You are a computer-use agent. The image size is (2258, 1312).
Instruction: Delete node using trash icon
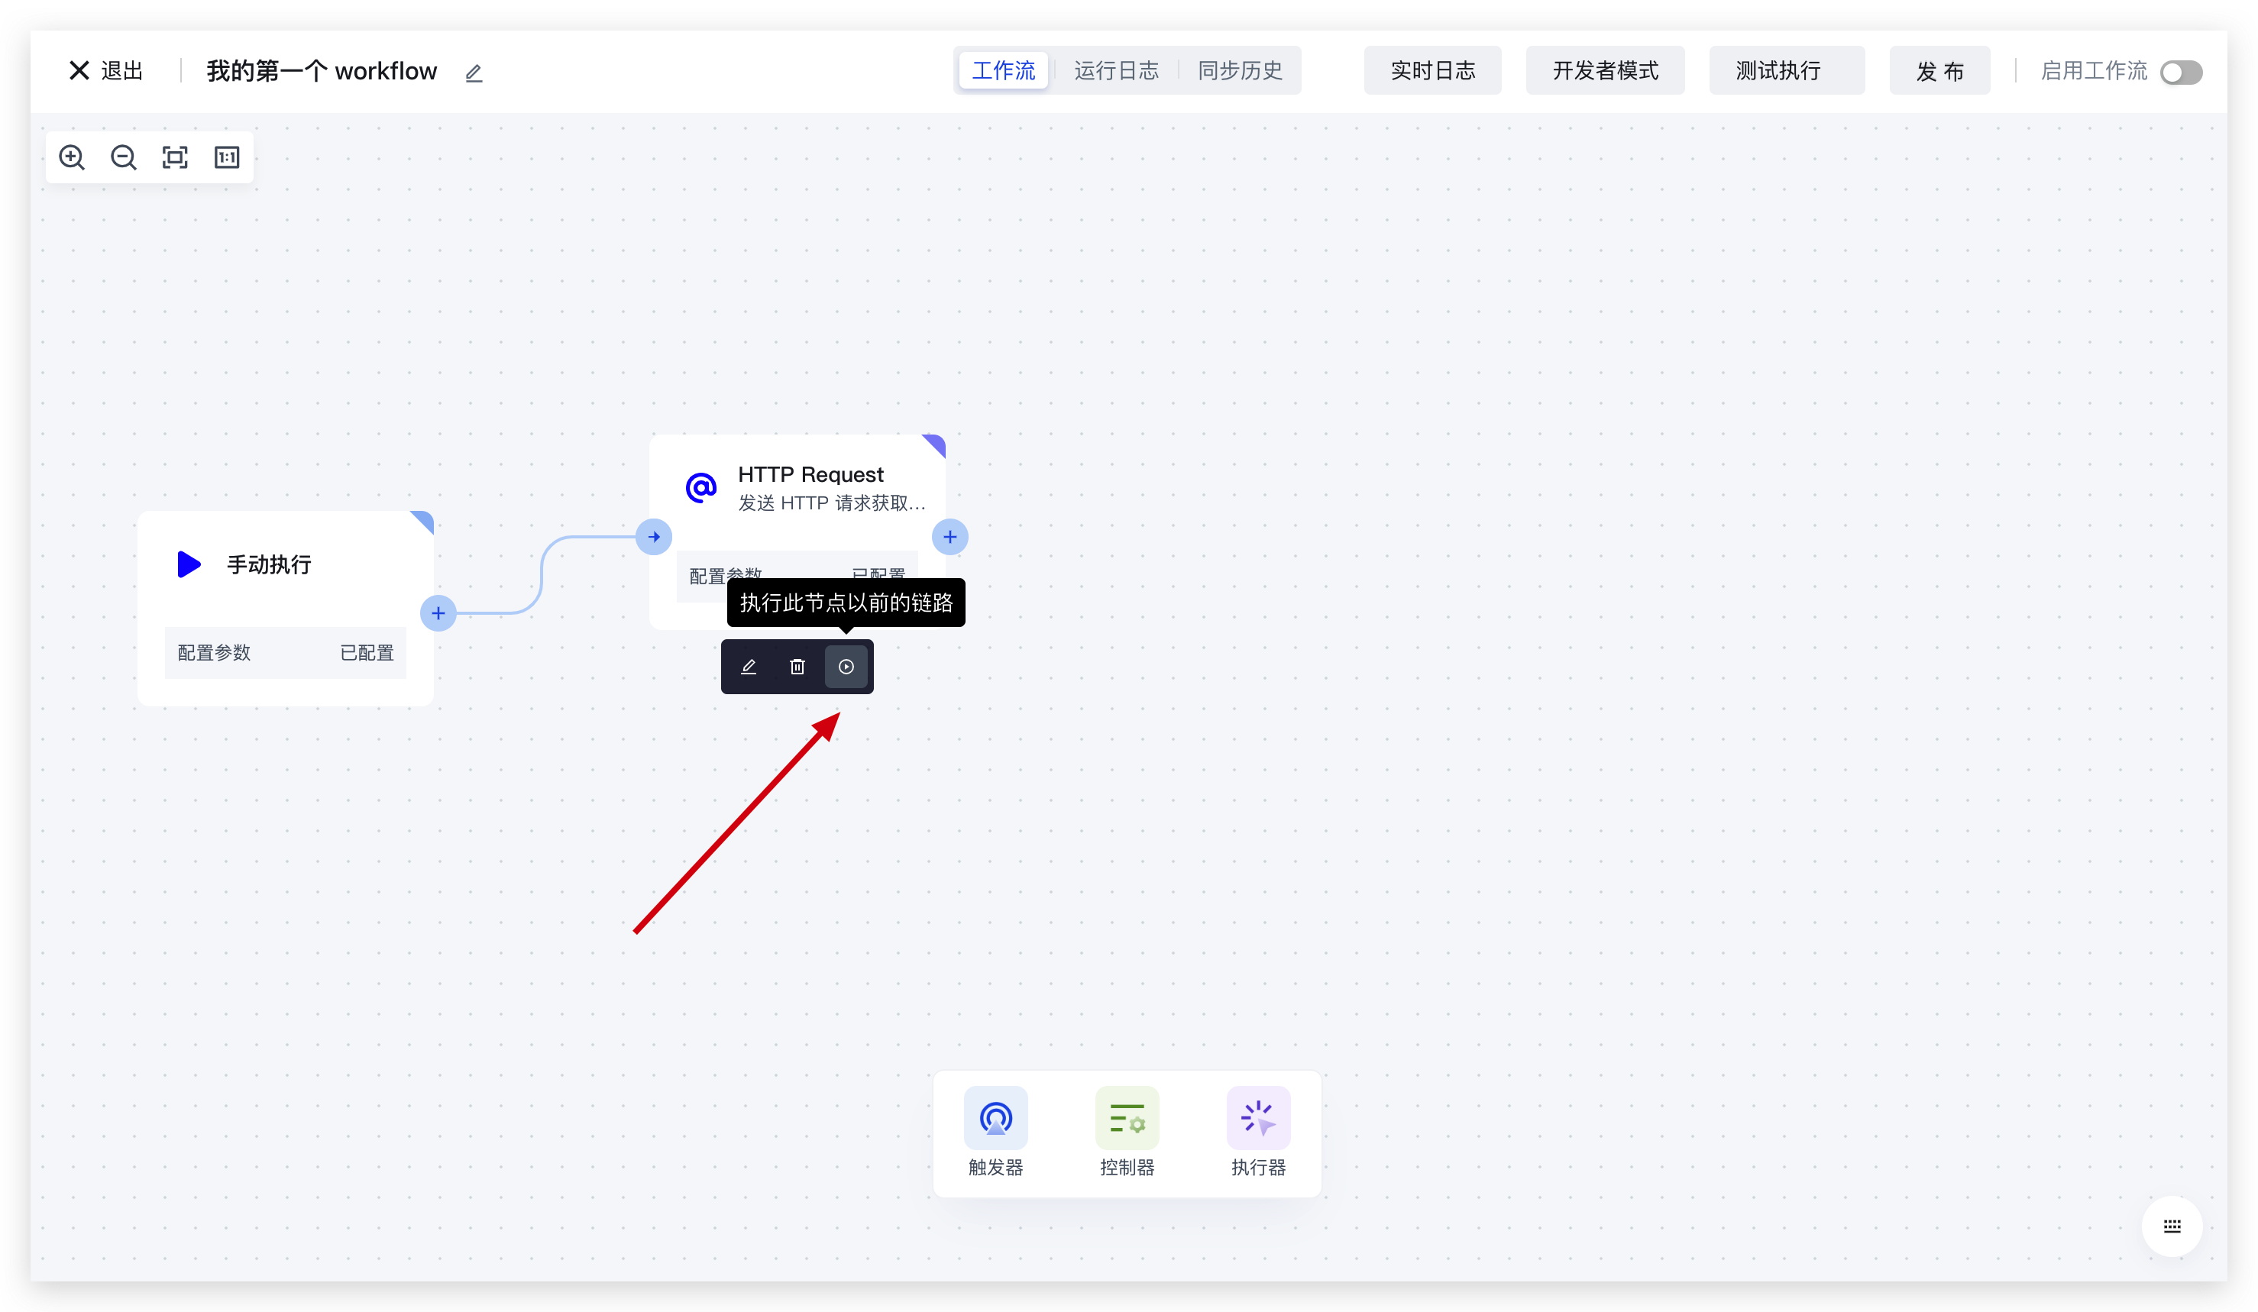(797, 666)
